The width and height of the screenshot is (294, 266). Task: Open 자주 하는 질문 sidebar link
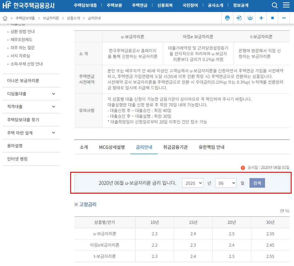pos(22,48)
